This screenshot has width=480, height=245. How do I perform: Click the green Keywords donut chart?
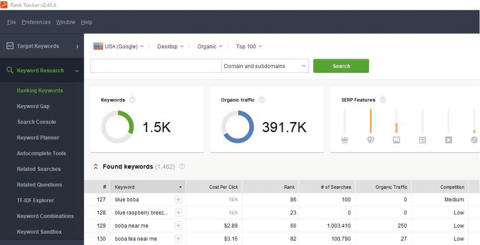(x=118, y=127)
